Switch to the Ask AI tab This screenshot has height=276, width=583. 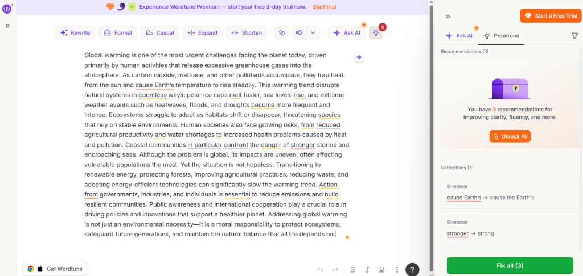click(459, 36)
